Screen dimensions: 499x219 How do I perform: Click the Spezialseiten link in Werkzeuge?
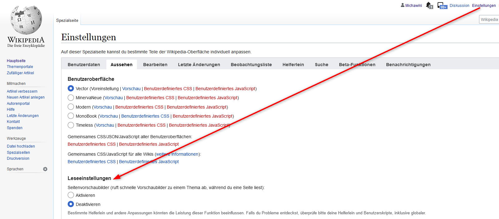(18, 153)
